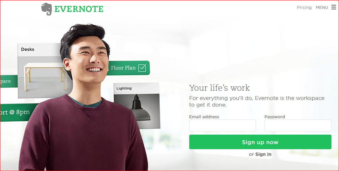The image size is (339, 171).
Task: Follow the Sign in link
Action: (x=263, y=154)
